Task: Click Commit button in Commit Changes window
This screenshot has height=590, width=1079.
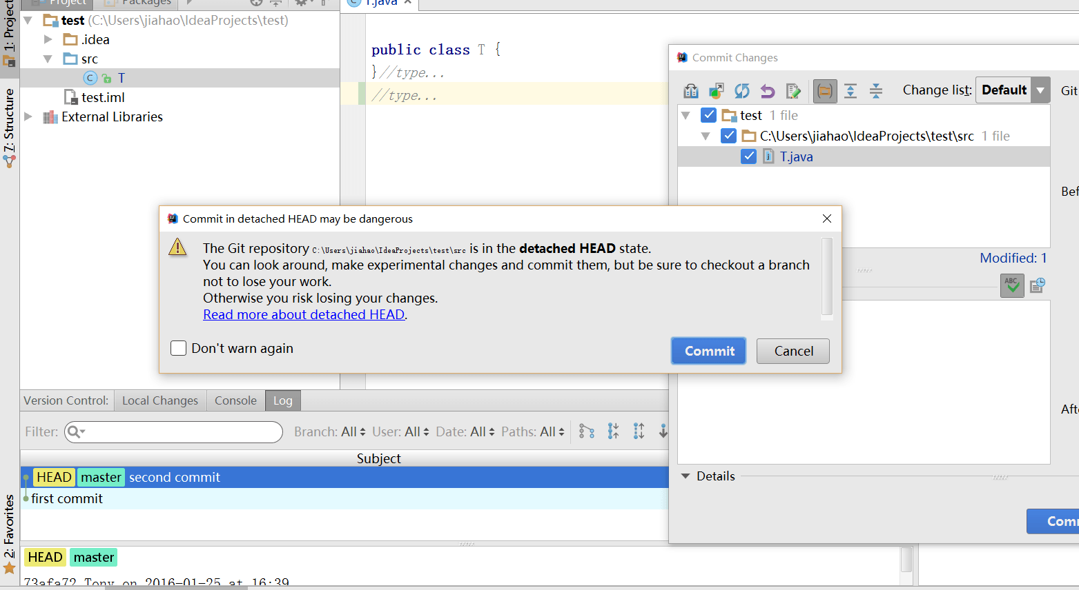Action: point(1053,521)
